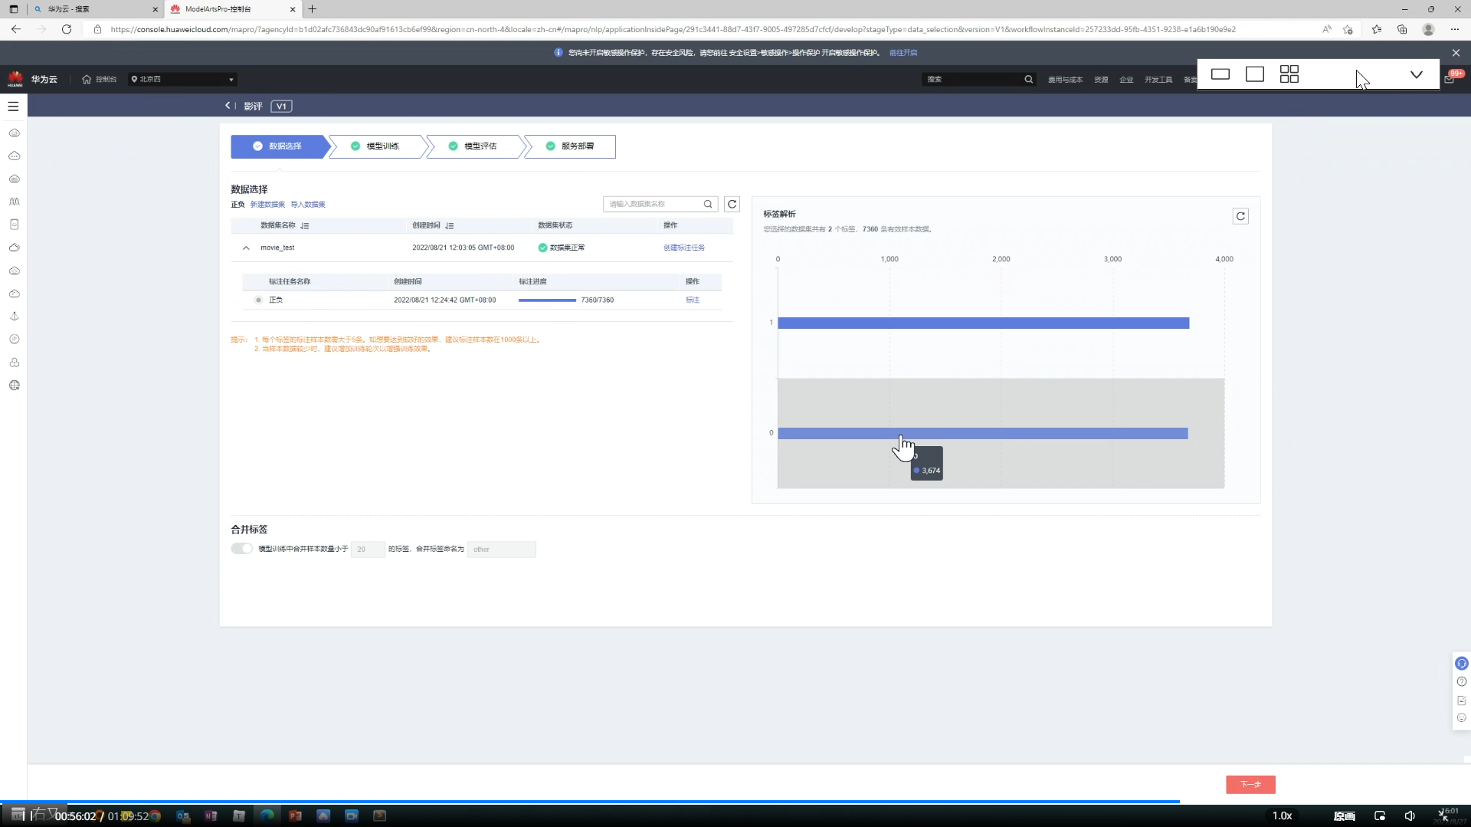Click the dataset search magnifier icon
The image size is (1471, 827).
[708, 204]
